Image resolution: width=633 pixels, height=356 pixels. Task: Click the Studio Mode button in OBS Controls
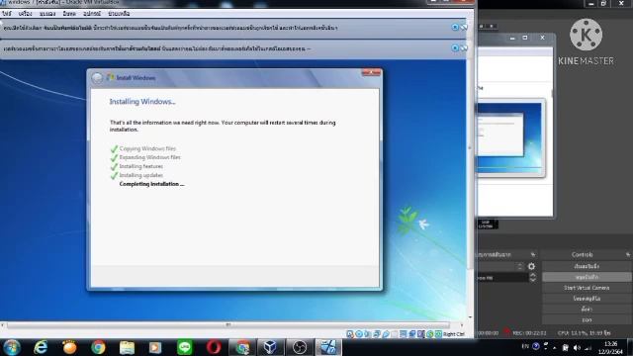tap(587, 299)
